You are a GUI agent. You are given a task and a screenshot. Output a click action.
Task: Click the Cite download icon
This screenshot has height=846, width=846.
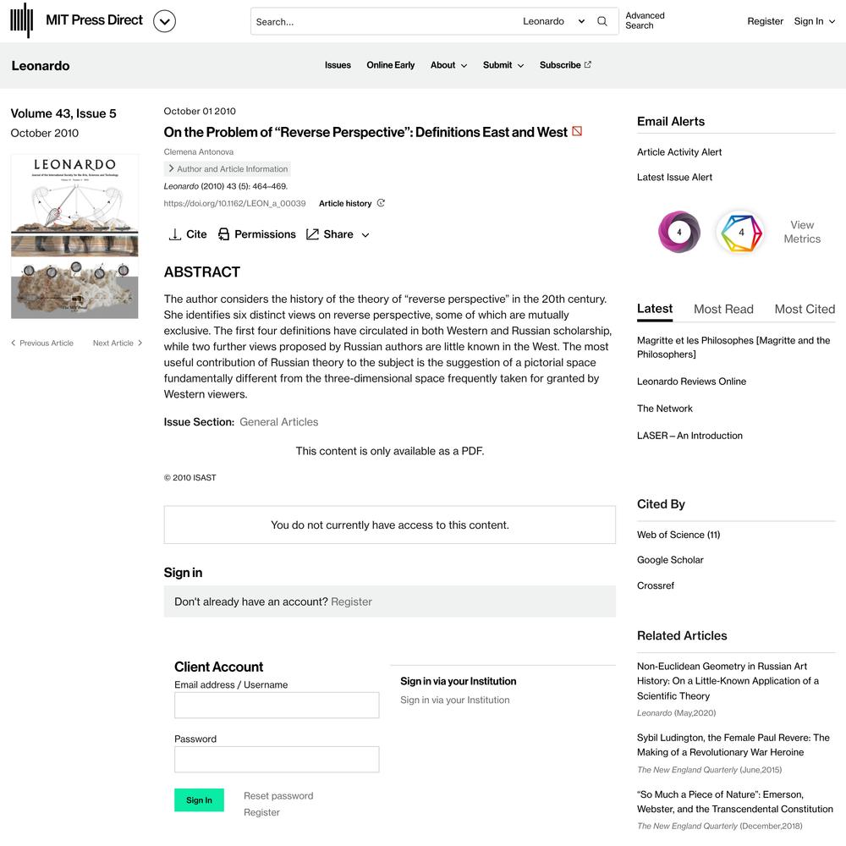coord(175,234)
